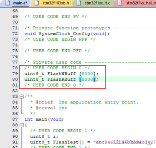Click the 'int main(void)' line
Screen dimensions: 156x148
tap(44, 119)
